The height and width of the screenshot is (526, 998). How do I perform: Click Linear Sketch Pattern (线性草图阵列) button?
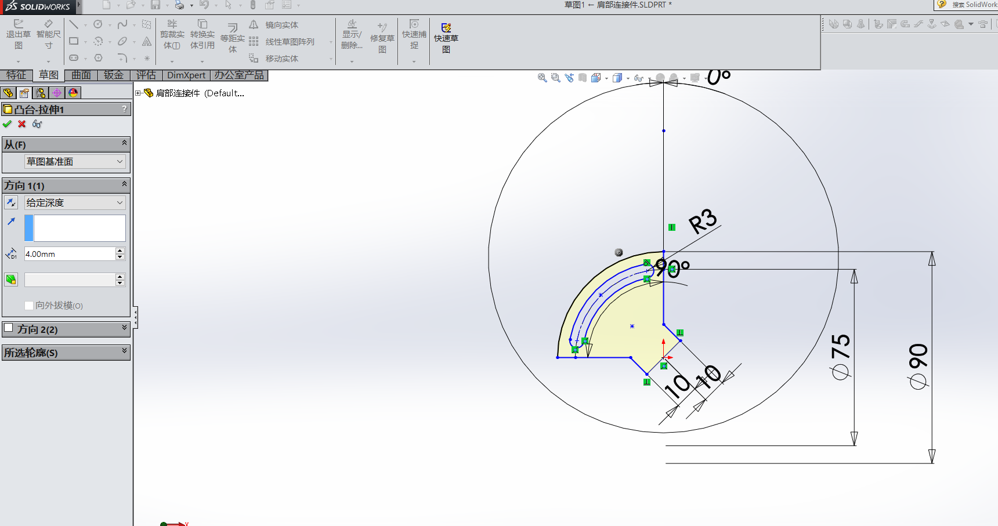pyautogui.click(x=282, y=42)
